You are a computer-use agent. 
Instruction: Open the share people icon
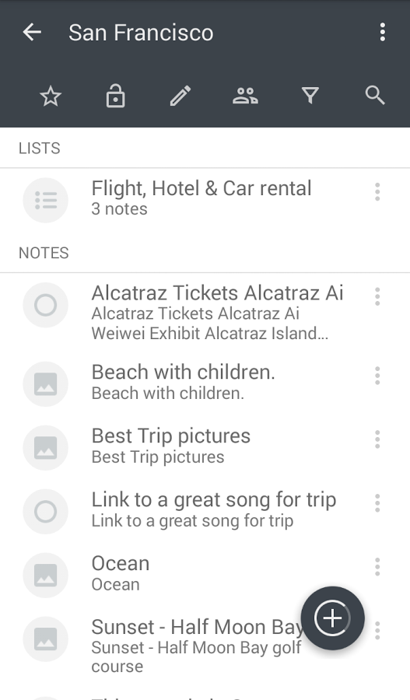(245, 96)
